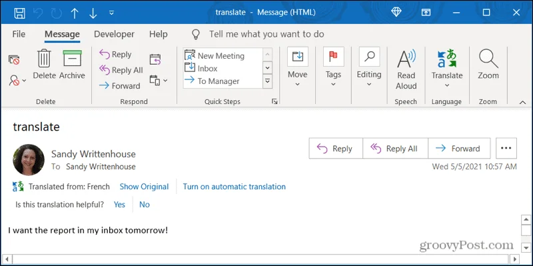The height and width of the screenshot is (266, 533).
Task: Click the Zoom magnifier button
Action: coord(488,65)
